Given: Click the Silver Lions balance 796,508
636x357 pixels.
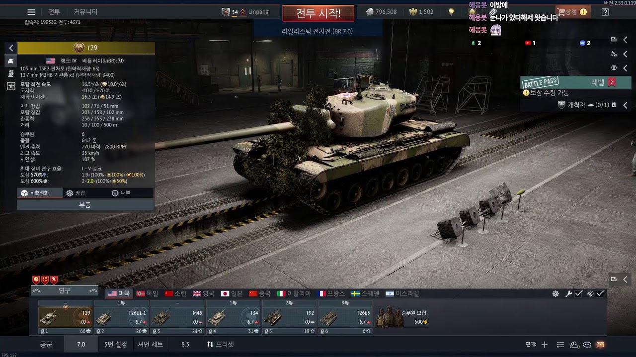Looking at the screenshot, I should 381,12.
